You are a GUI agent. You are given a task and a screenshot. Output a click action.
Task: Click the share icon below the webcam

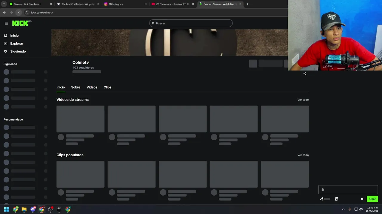click(x=305, y=73)
